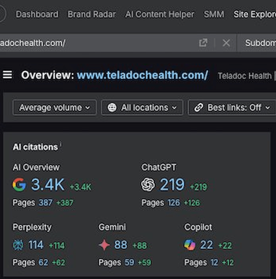
Task: Click the Teladoc Health site title text
Action: click(x=244, y=76)
